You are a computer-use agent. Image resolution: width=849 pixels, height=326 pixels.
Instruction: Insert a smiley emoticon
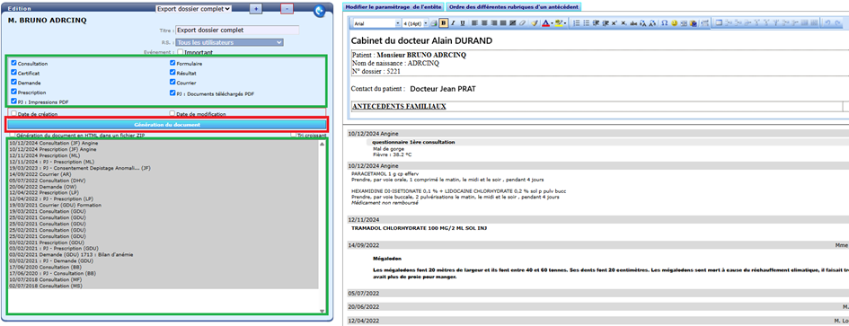(674, 23)
